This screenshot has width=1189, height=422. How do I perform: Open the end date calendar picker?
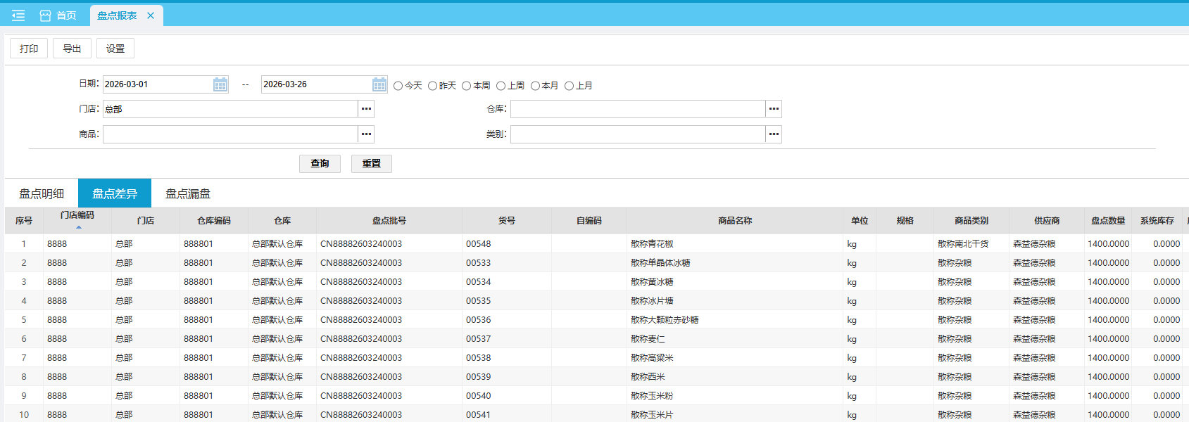379,84
